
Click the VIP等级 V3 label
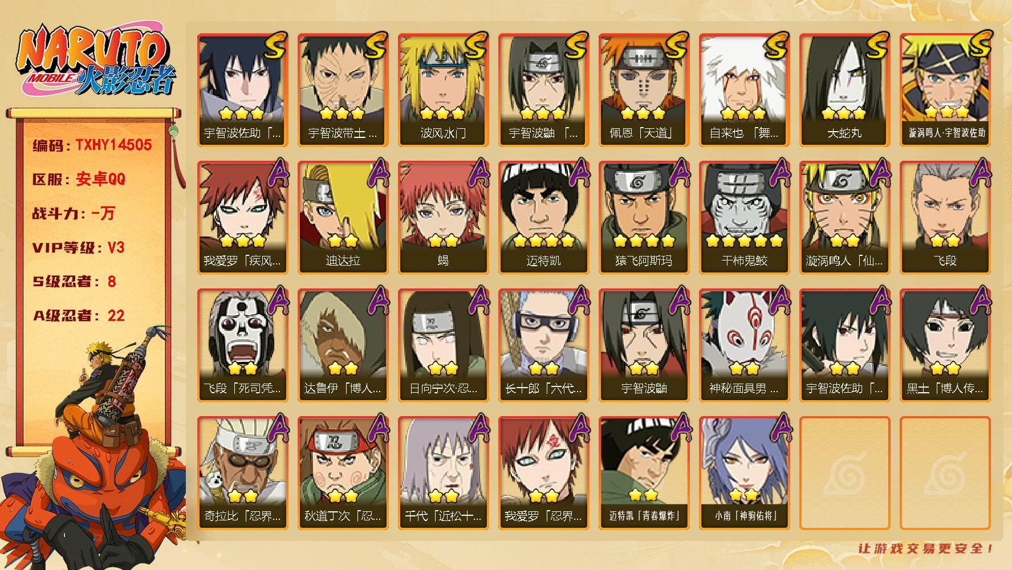[79, 247]
